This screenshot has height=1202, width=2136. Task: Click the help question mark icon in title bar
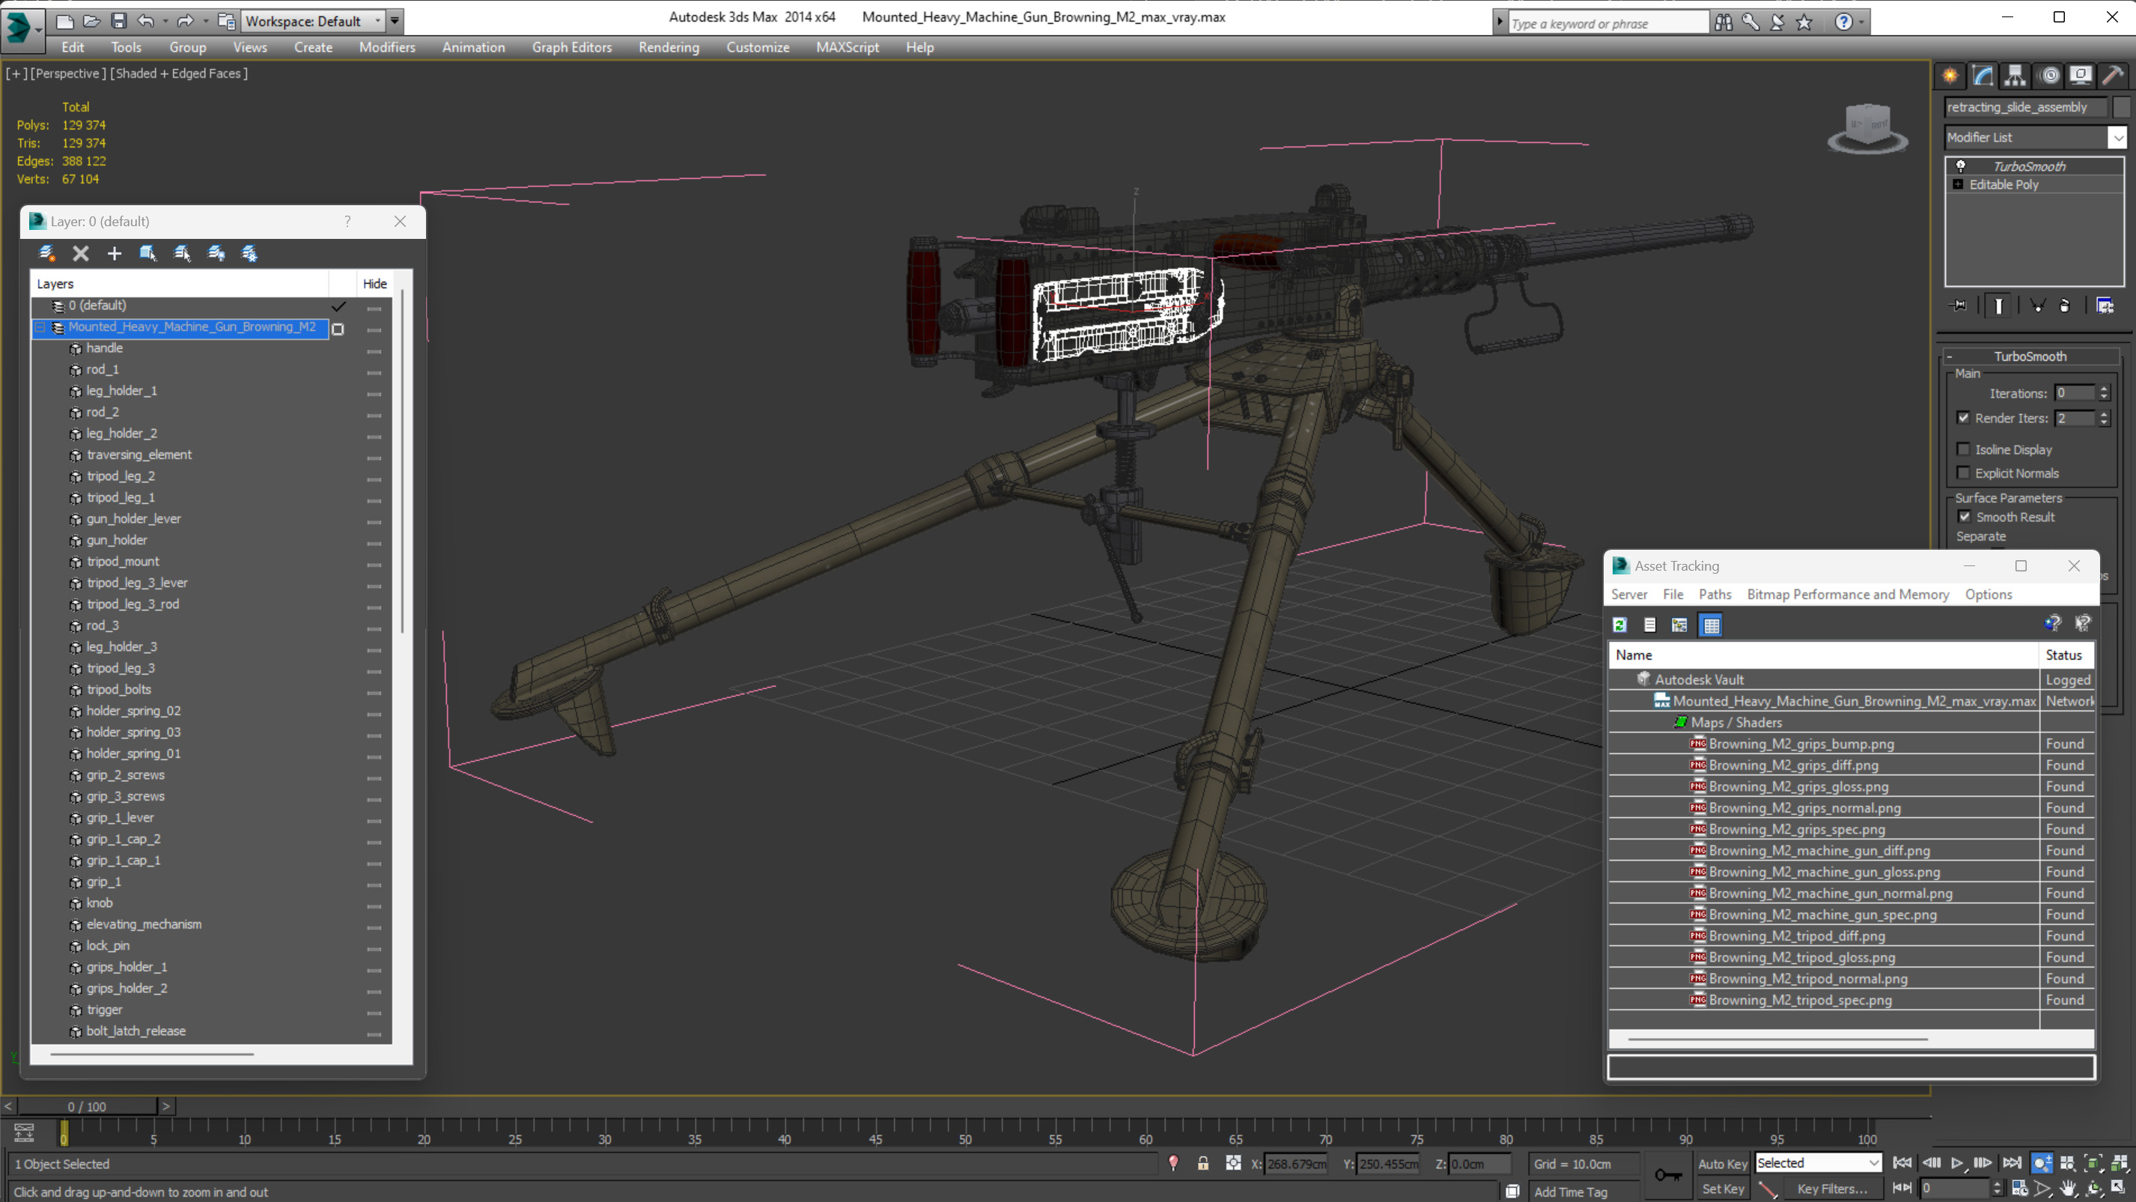click(x=1843, y=22)
